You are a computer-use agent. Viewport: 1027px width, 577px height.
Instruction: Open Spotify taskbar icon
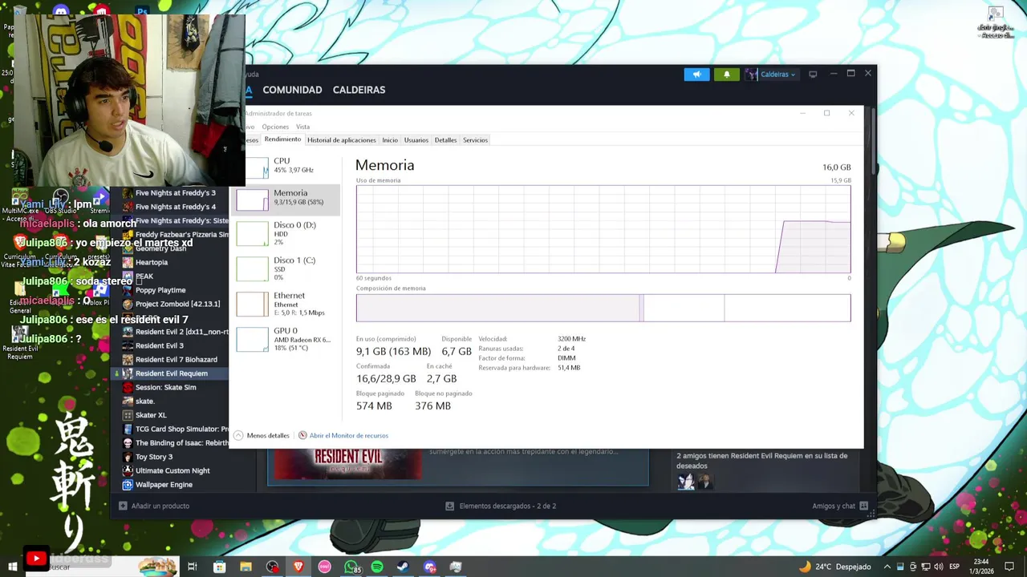pos(377,567)
